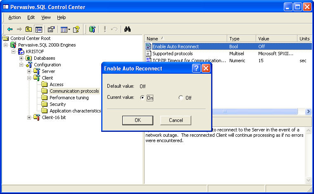Click the Client node icon
Screen dimensions: 314x194
[37, 78]
